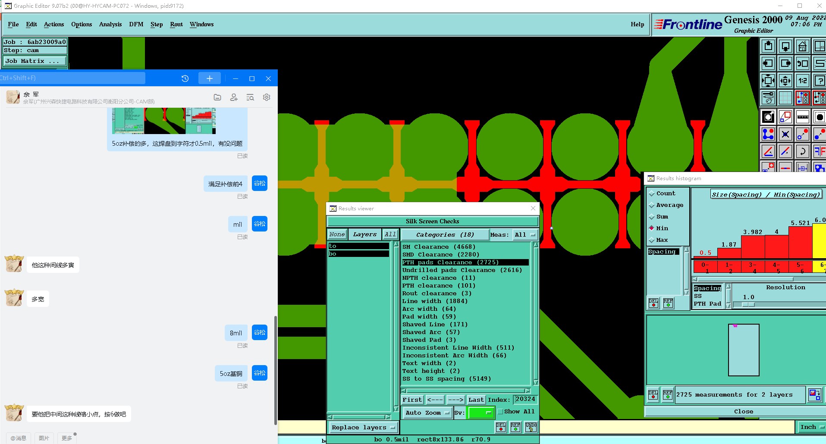The height and width of the screenshot is (444, 826).
Task: Click the histogram export icon beside measurements text
Action: click(815, 394)
